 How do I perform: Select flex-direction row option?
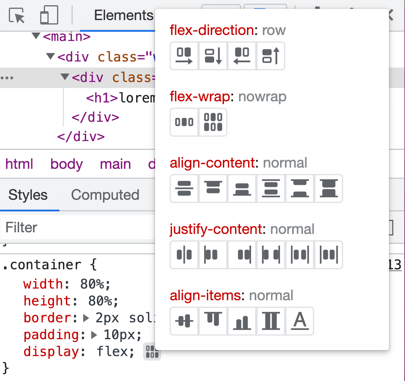[184, 56]
